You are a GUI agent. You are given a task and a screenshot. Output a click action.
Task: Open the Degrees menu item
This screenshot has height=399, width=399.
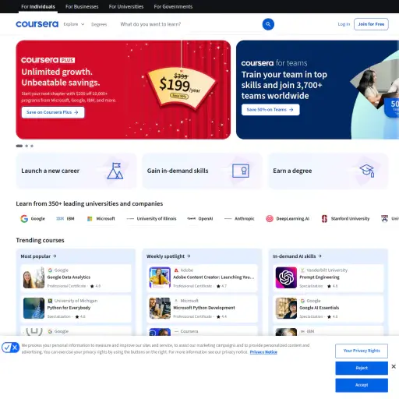pos(99,24)
